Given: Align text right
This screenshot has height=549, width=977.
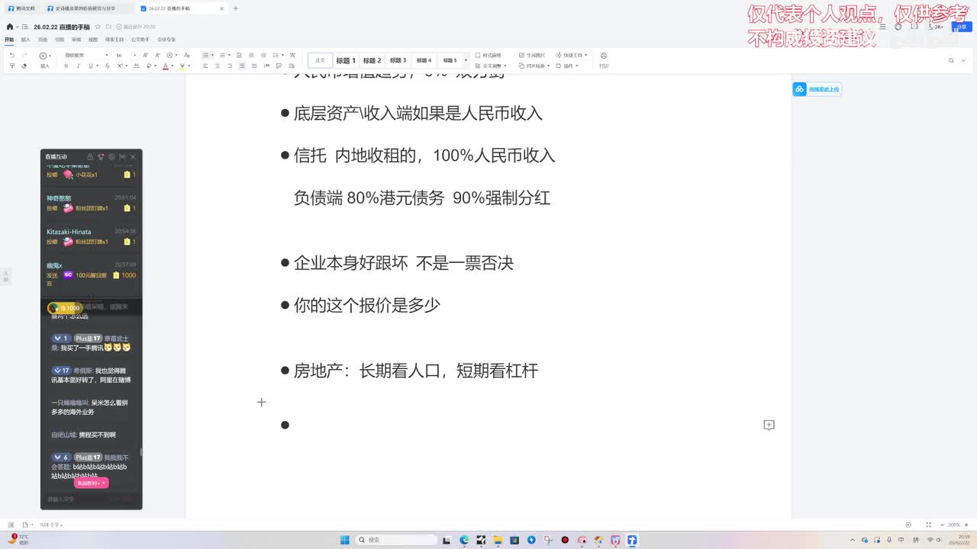Looking at the screenshot, I should (x=230, y=66).
